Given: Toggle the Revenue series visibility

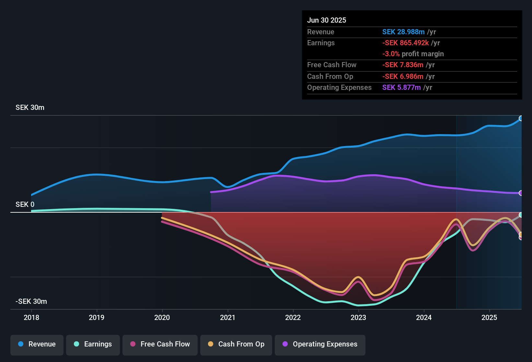Looking at the screenshot, I should click(x=37, y=344).
